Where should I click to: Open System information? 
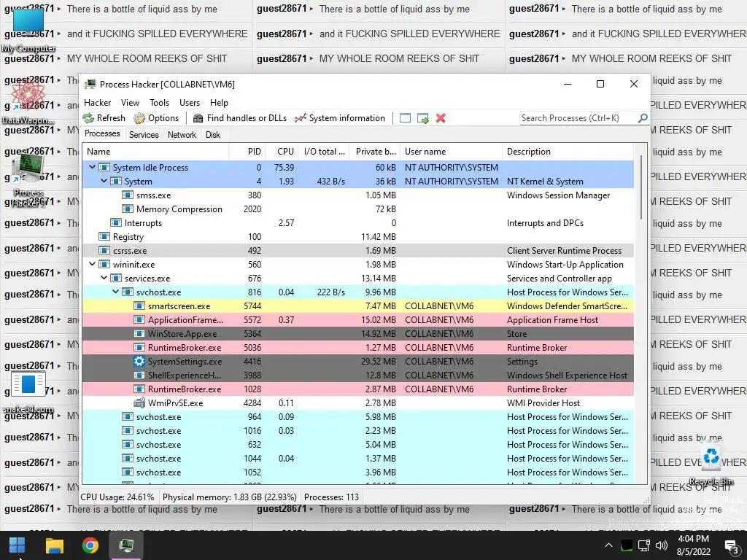(x=340, y=118)
